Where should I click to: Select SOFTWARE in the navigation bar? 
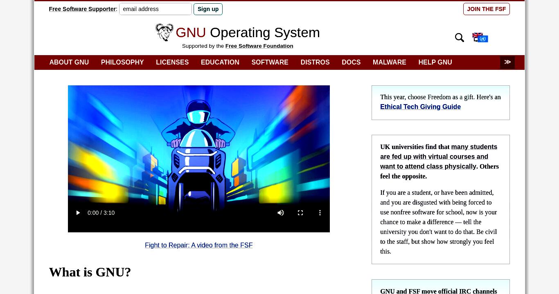point(270,62)
